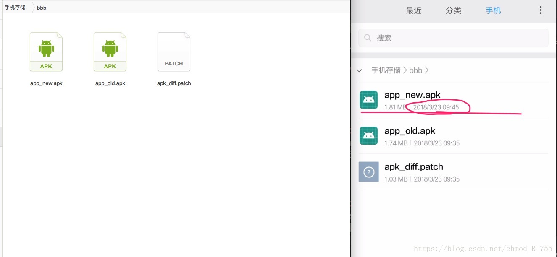Screen dimensions: 557x257
Task: Open app_old.apk in the phone file list
Action: click(x=453, y=136)
